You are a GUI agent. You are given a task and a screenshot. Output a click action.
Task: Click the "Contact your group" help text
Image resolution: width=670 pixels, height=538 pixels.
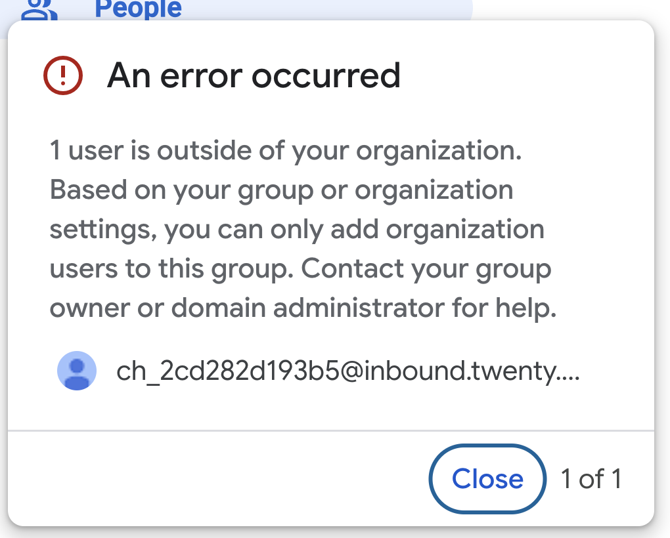pyautogui.click(x=426, y=269)
